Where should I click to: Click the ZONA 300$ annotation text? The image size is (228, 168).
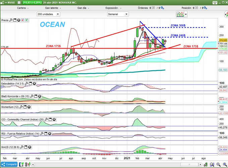pyautogui.click(x=178, y=25)
